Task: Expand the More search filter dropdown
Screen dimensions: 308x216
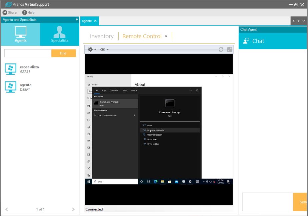Action: [x=134, y=90]
